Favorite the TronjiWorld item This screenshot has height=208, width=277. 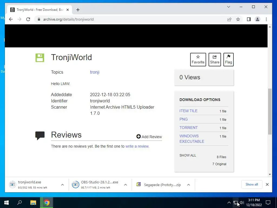[x=198, y=60]
